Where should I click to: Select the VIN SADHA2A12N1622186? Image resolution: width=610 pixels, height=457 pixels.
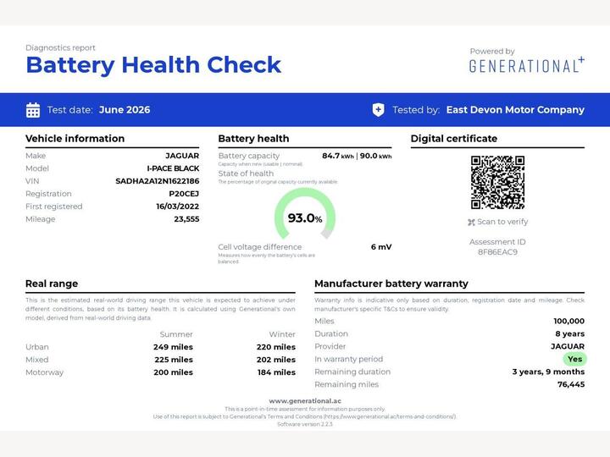(158, 181)
